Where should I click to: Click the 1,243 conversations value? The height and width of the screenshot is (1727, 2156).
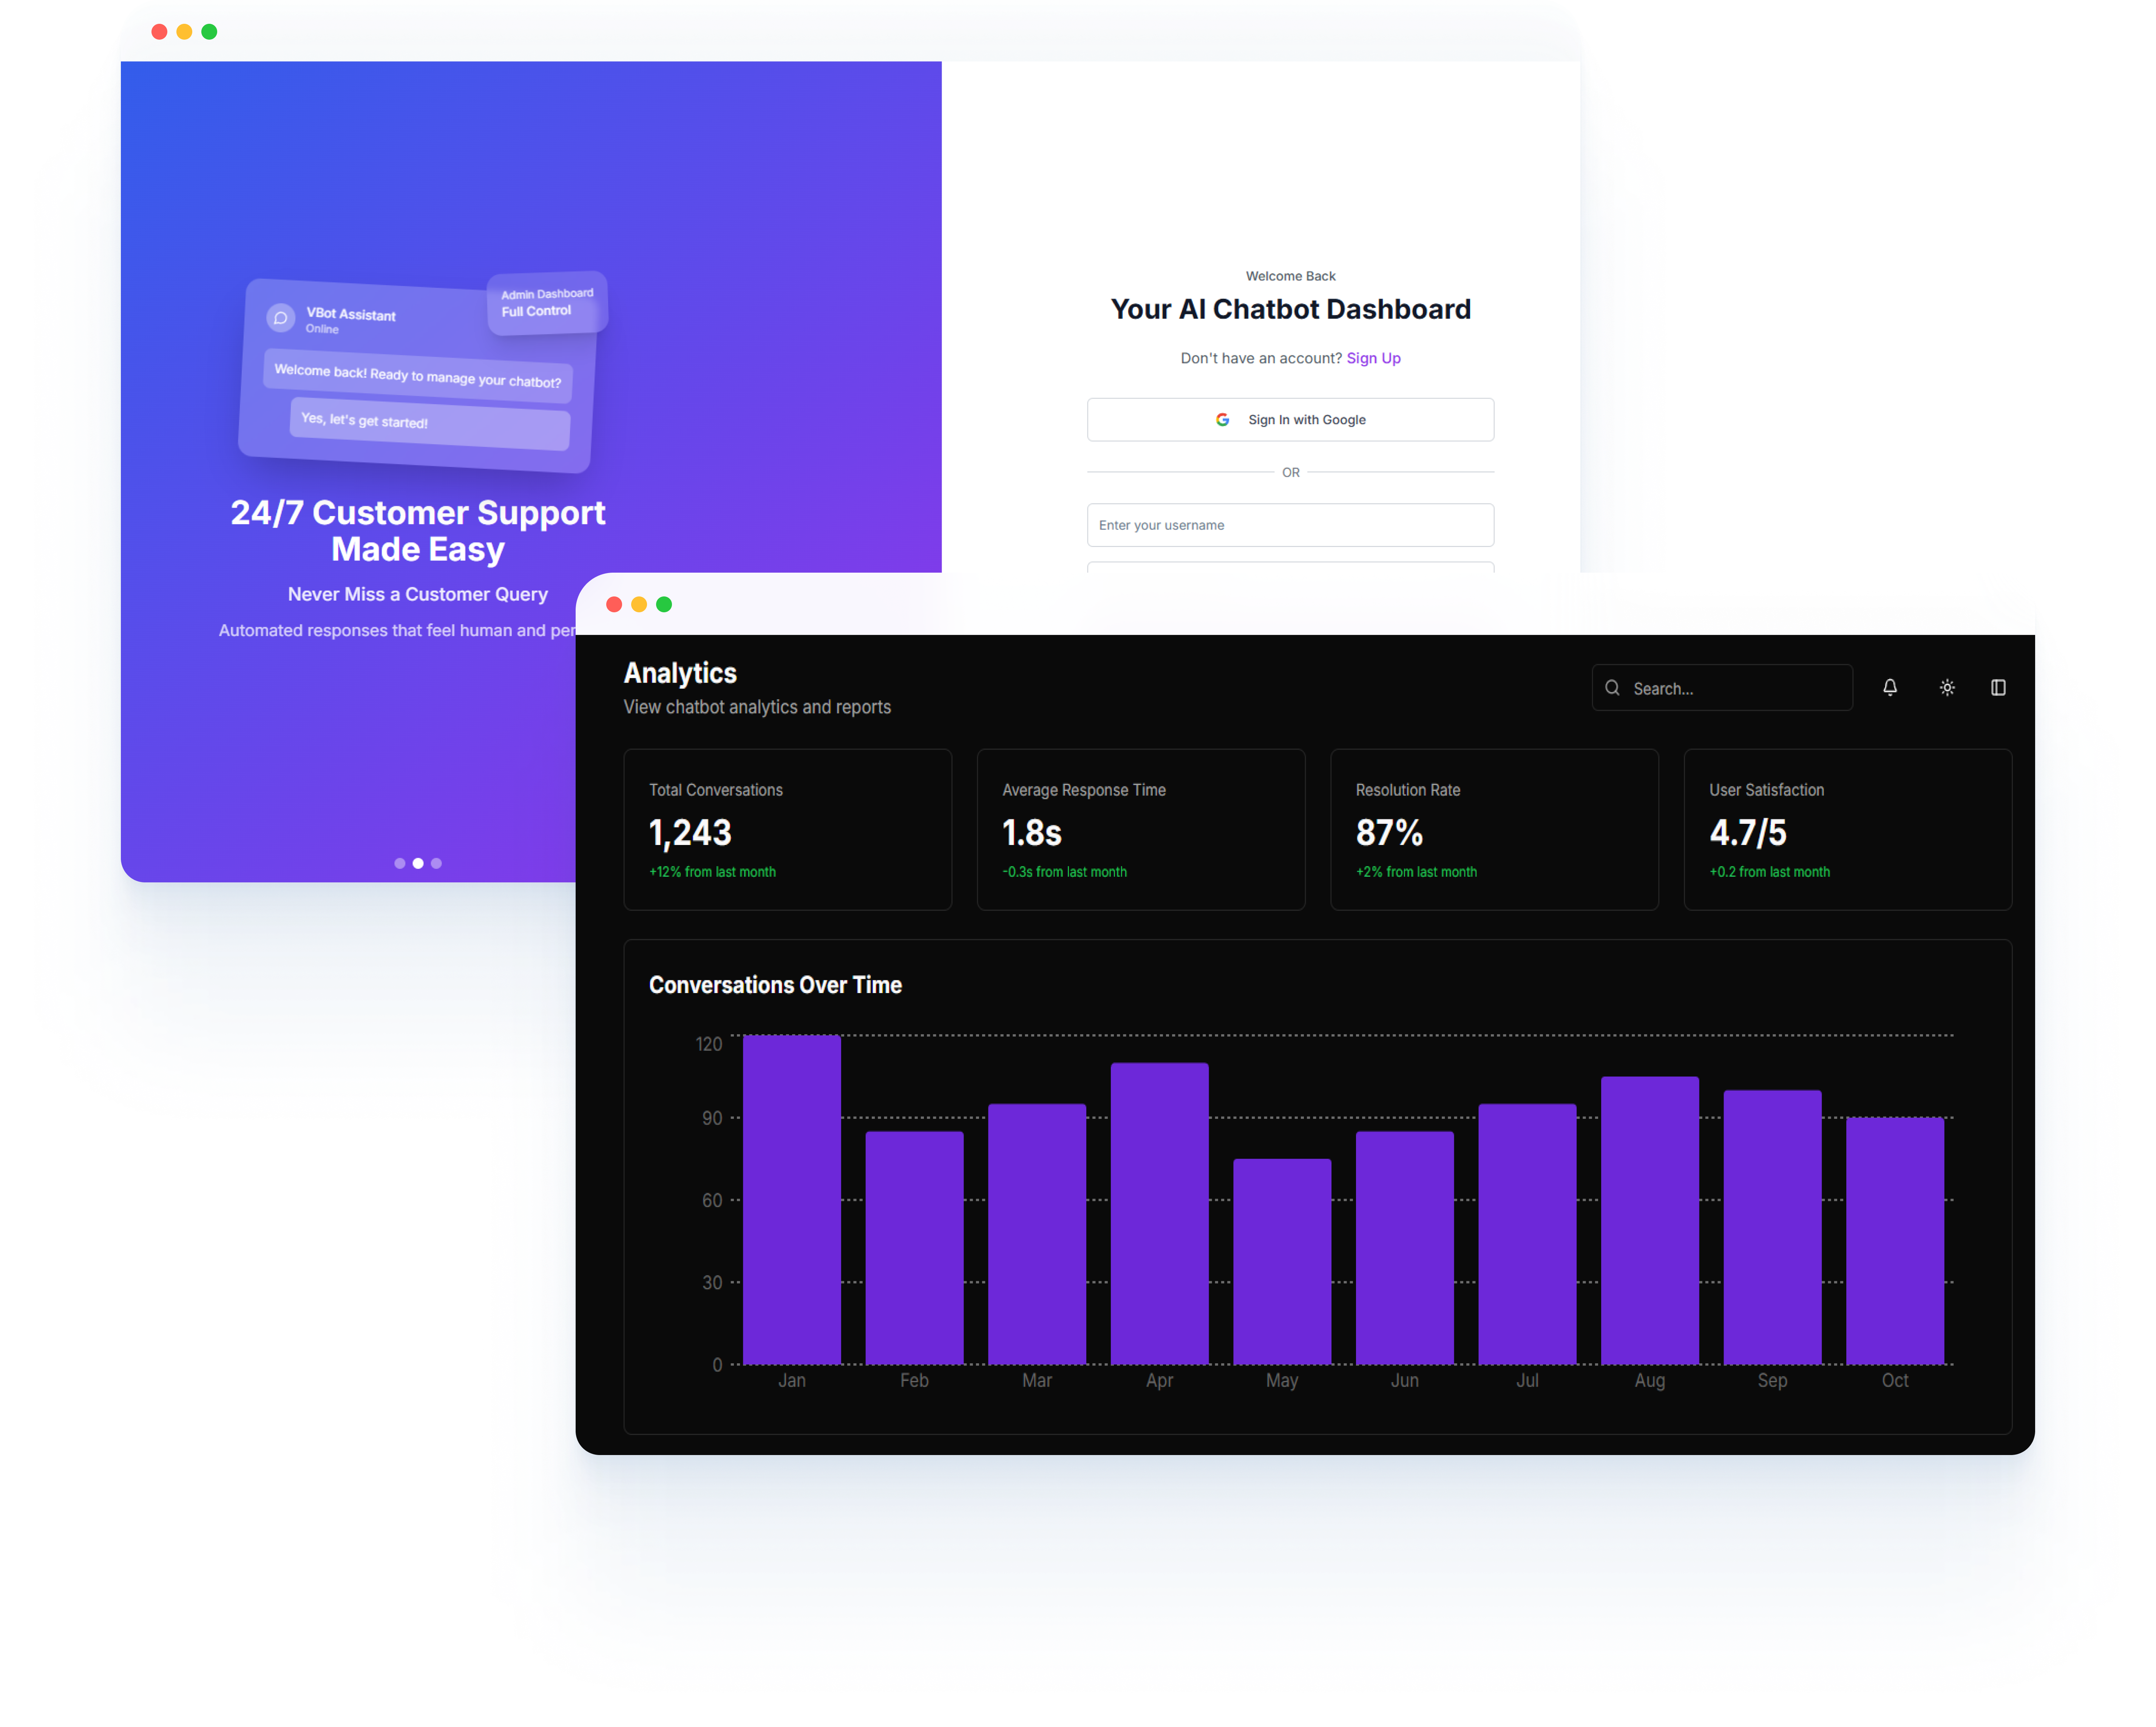point(690,833)
